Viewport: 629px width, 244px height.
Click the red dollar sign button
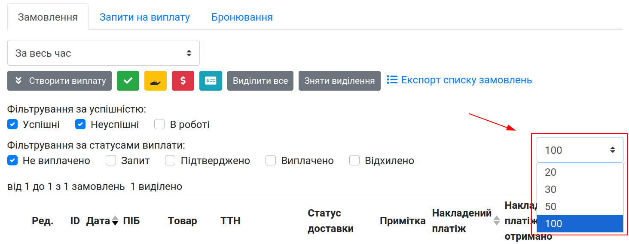tap(183, 81)
